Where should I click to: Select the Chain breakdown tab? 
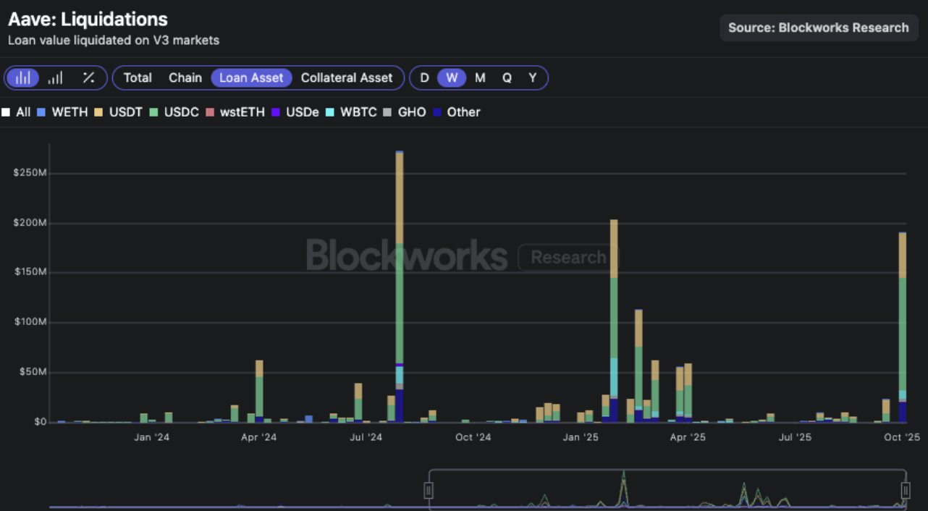[x=185, y=77]
